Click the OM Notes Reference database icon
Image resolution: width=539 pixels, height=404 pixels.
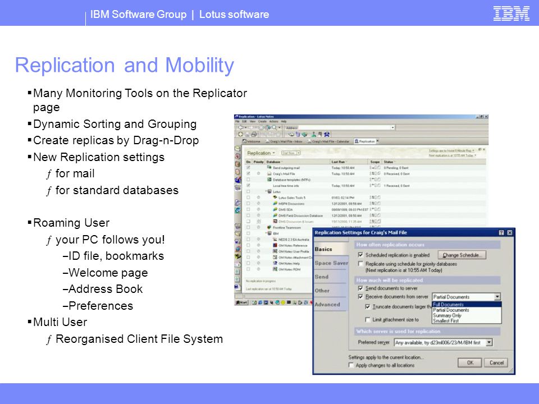275,245
